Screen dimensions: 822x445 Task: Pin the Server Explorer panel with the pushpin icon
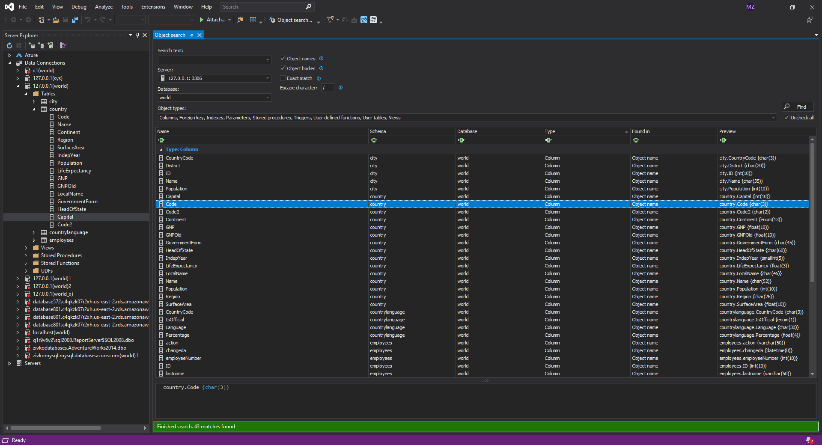[137, 35]
